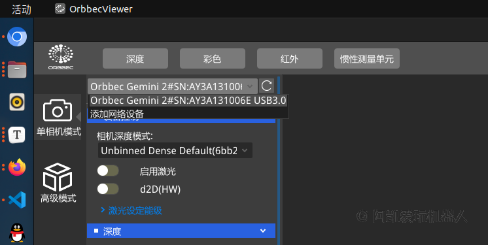This screenshot has width=488, height=245.
Task: Open the 活动 activities overview
Action: tap(22, 9)
